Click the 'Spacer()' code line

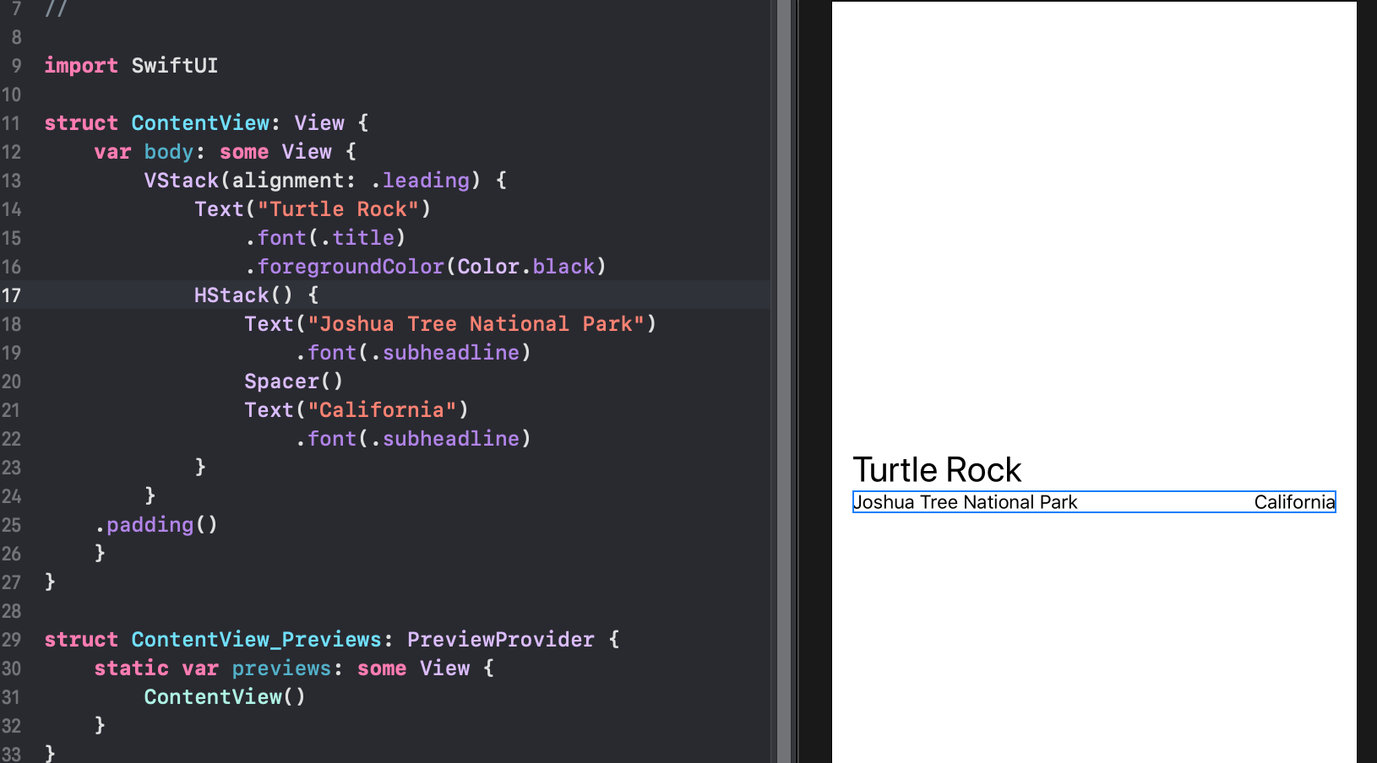(294, 381)
